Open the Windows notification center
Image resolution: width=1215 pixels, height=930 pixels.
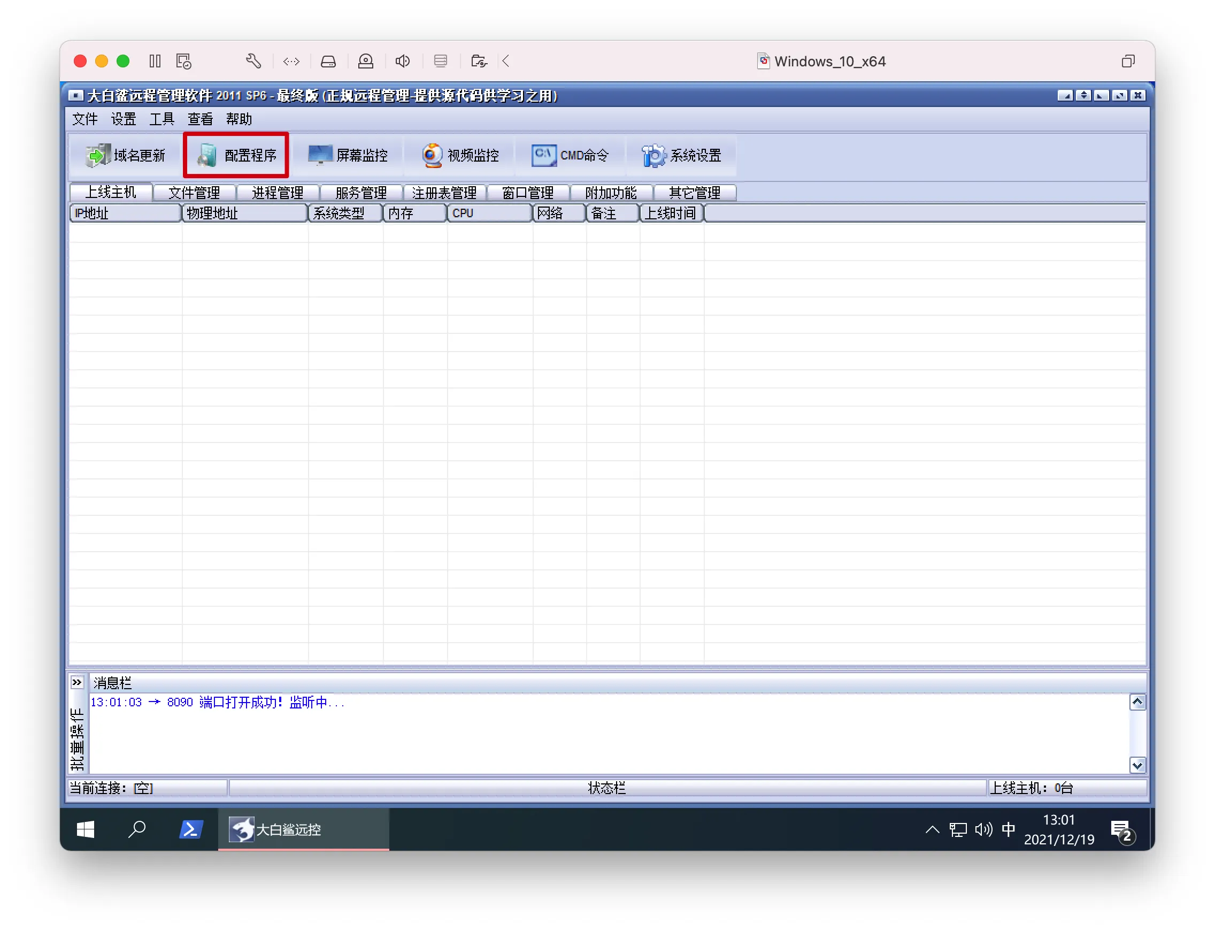coord(1124,832)
